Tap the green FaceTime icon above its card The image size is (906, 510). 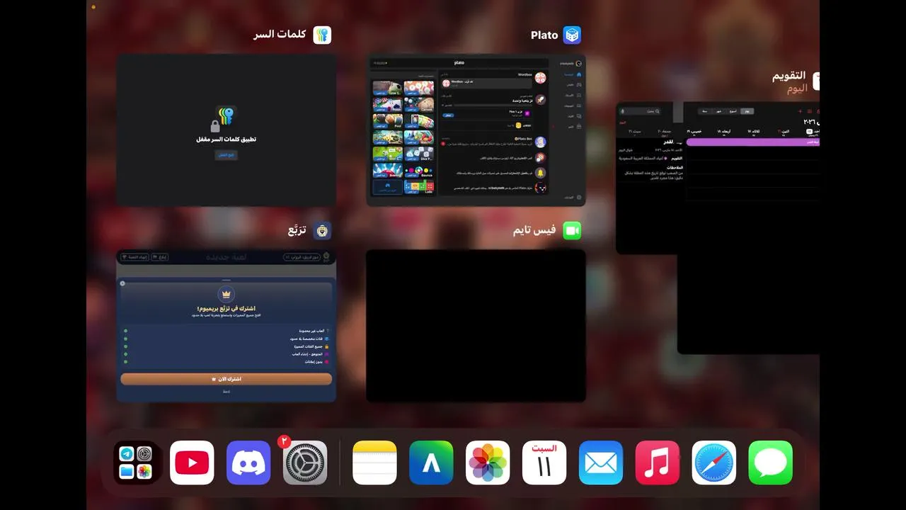572,230
